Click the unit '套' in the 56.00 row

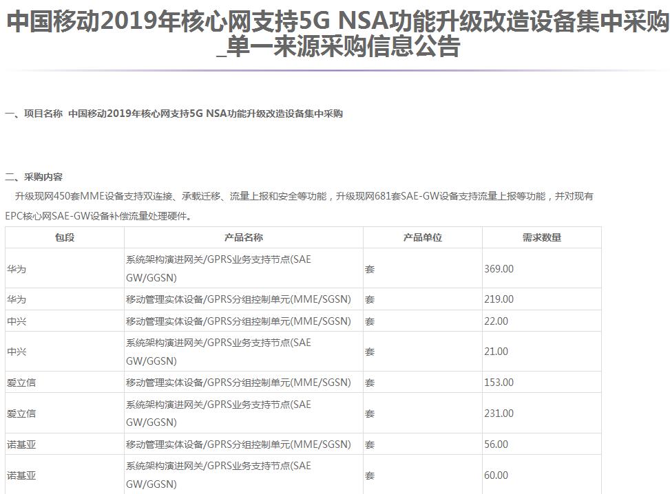(370, 444)
